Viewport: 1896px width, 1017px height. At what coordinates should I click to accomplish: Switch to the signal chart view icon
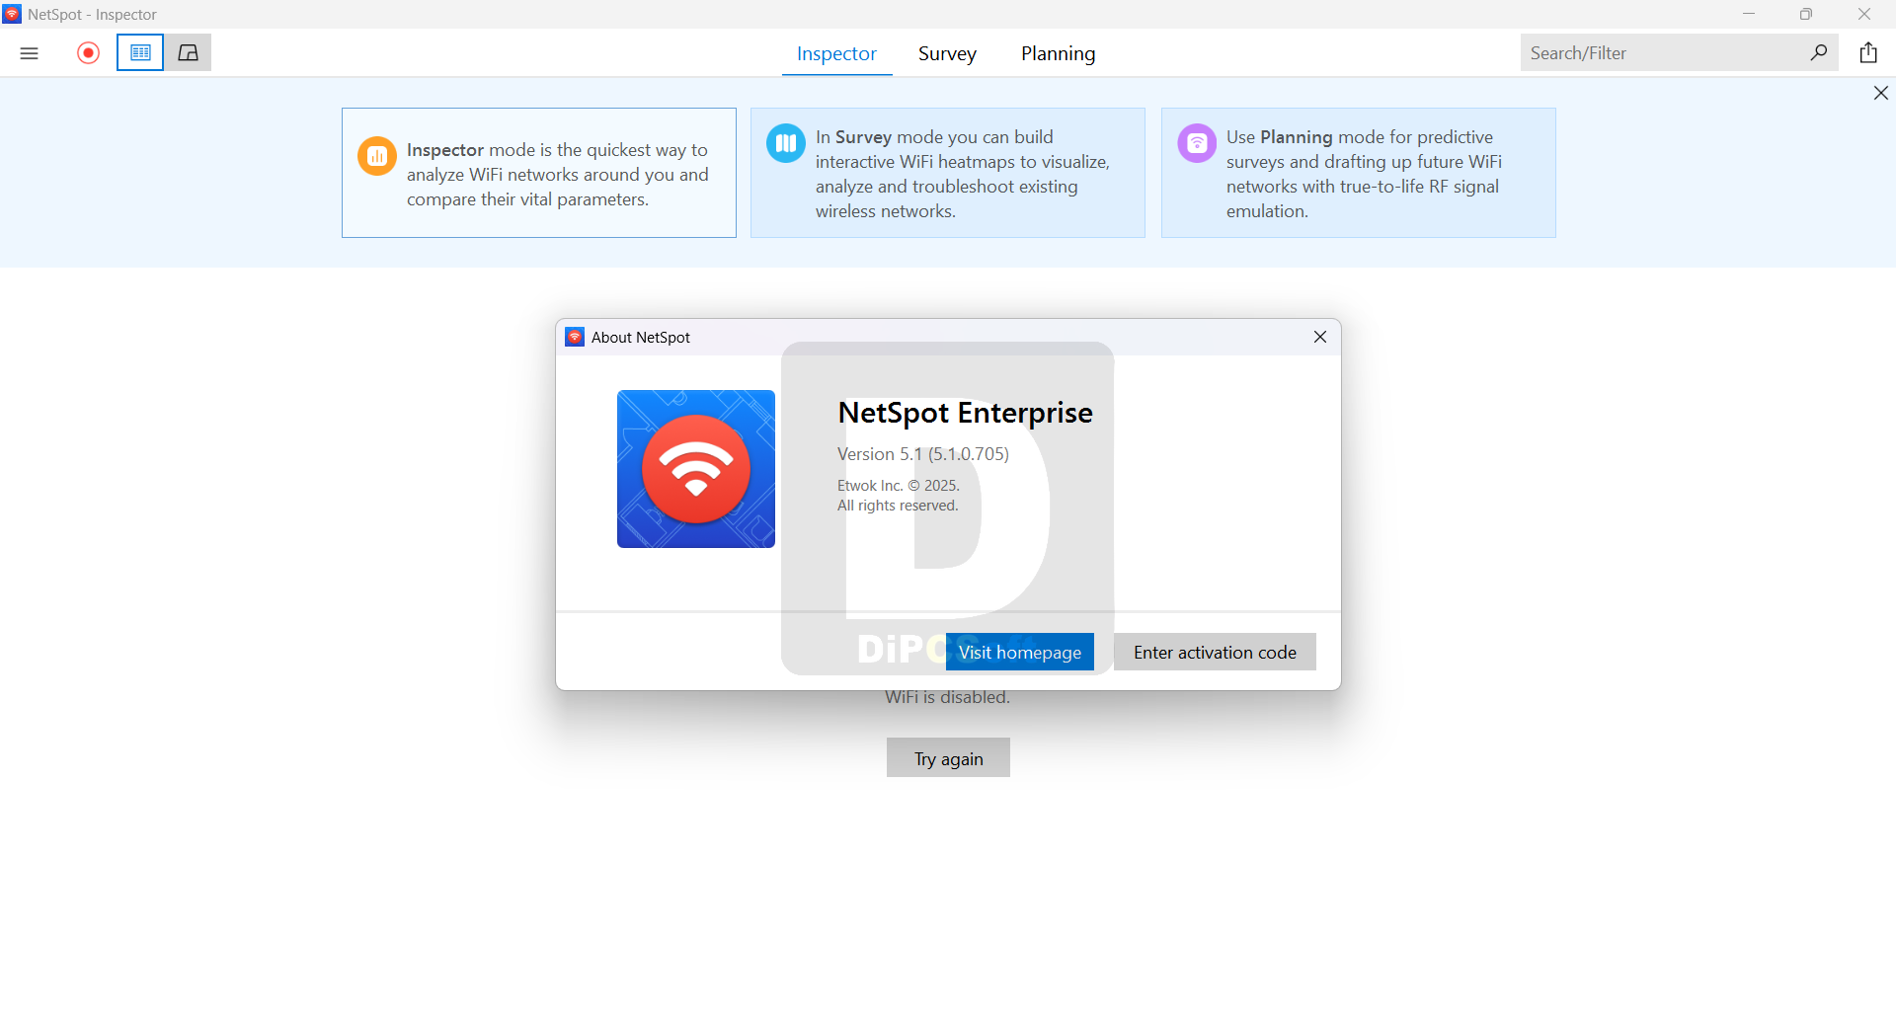click(x=188, y=53)
